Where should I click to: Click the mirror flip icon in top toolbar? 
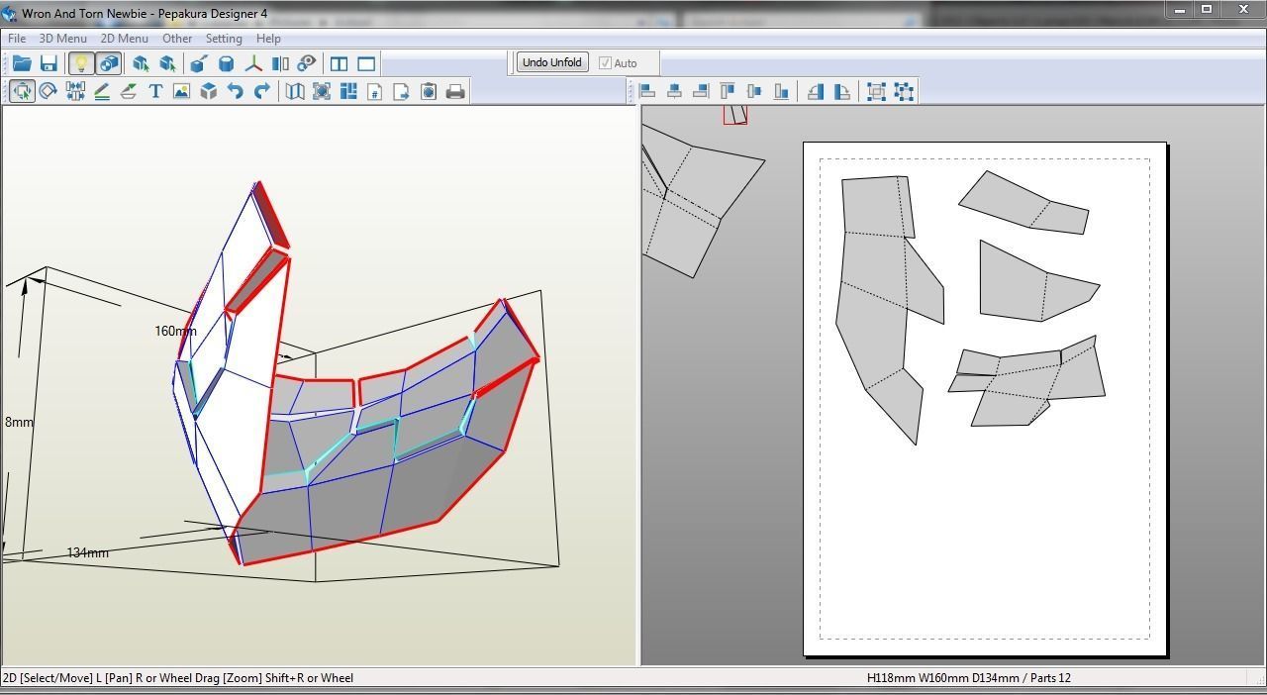pos(280,63)
